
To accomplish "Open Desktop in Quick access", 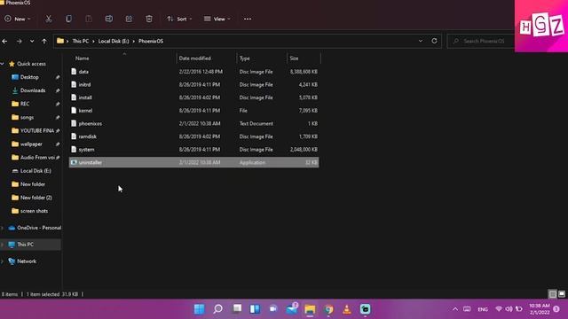I will pos(29,77).
